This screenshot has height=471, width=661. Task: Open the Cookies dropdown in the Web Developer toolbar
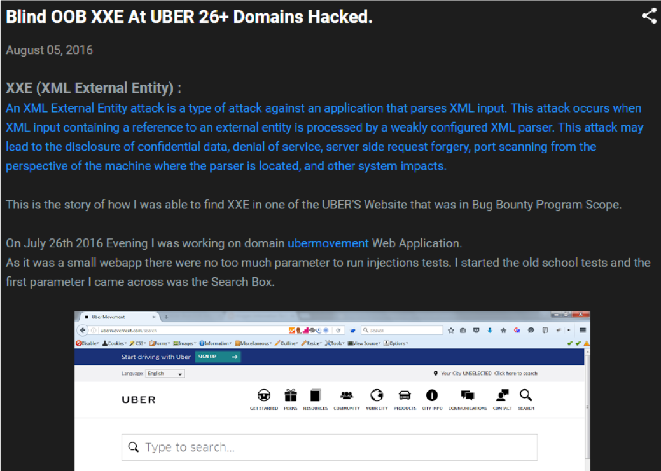coord(115,343)
